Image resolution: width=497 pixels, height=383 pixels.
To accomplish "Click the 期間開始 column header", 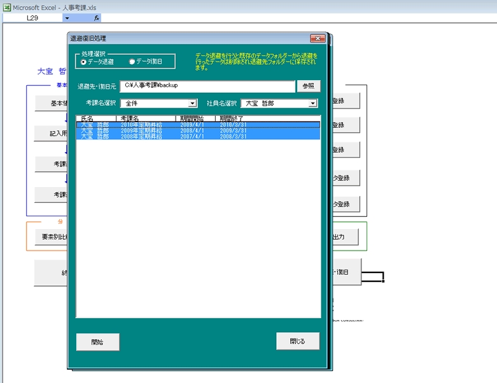I will (x=195, y=118).
